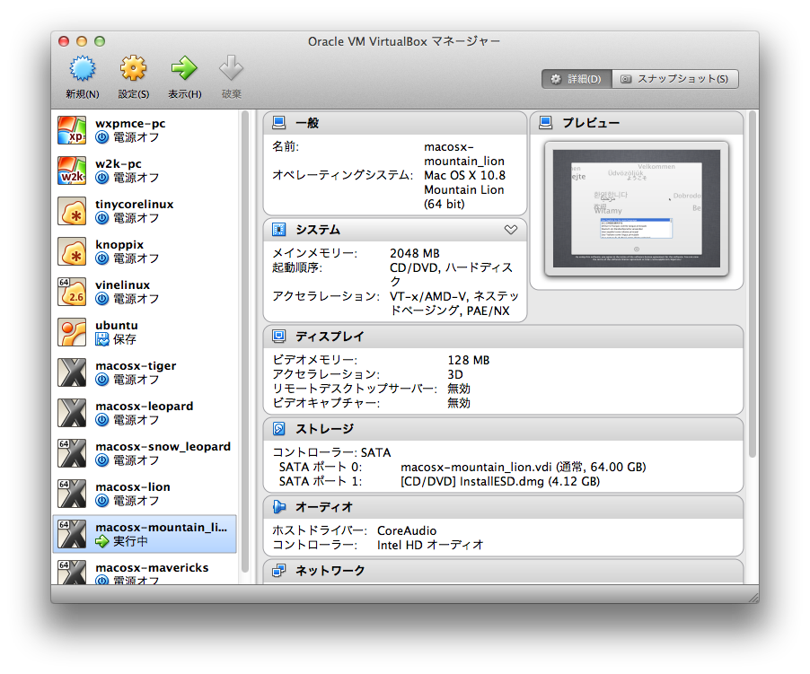Click the VM preview thumbnail
This screenshot has height=674, width=810.
637,207
